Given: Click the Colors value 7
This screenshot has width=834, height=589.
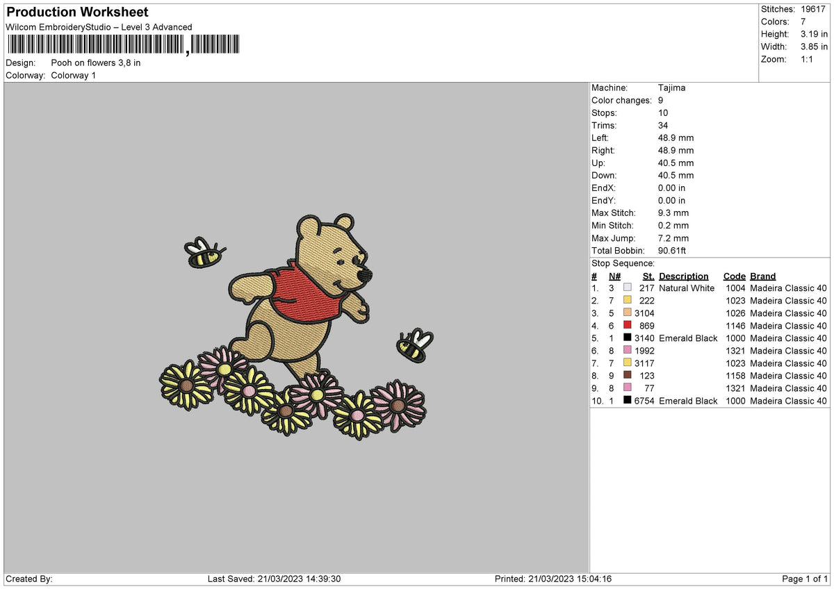Looking at the screenshot, I should 804,22.
